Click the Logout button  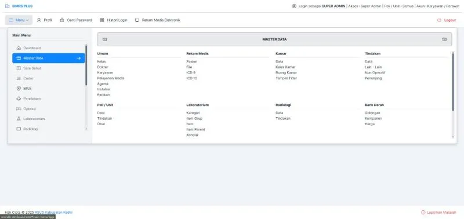pyautogui.click(x=446, y=20)
